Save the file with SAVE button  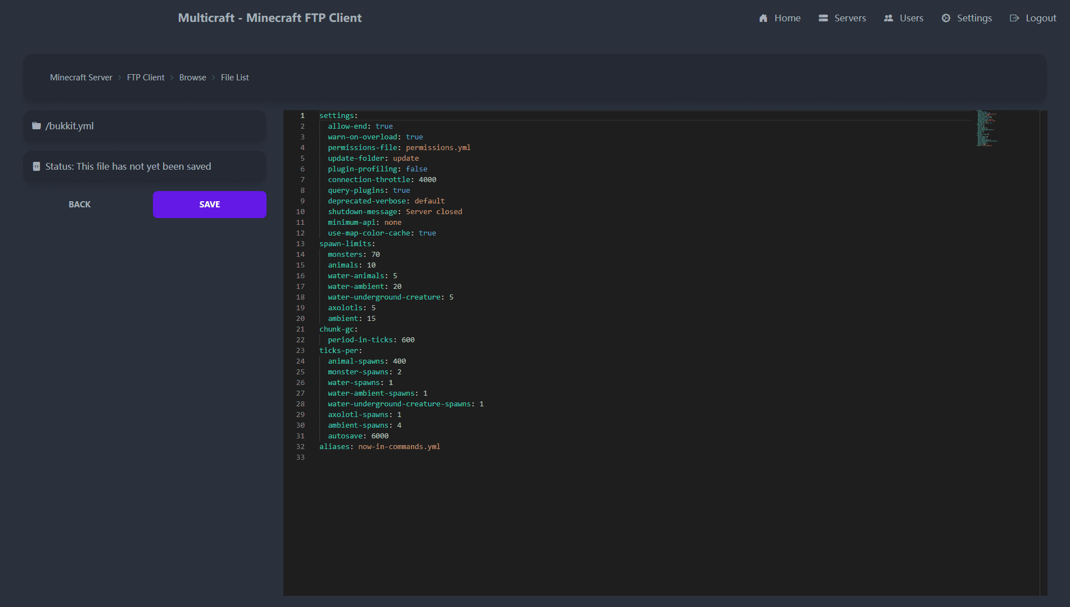click(210, 205)
